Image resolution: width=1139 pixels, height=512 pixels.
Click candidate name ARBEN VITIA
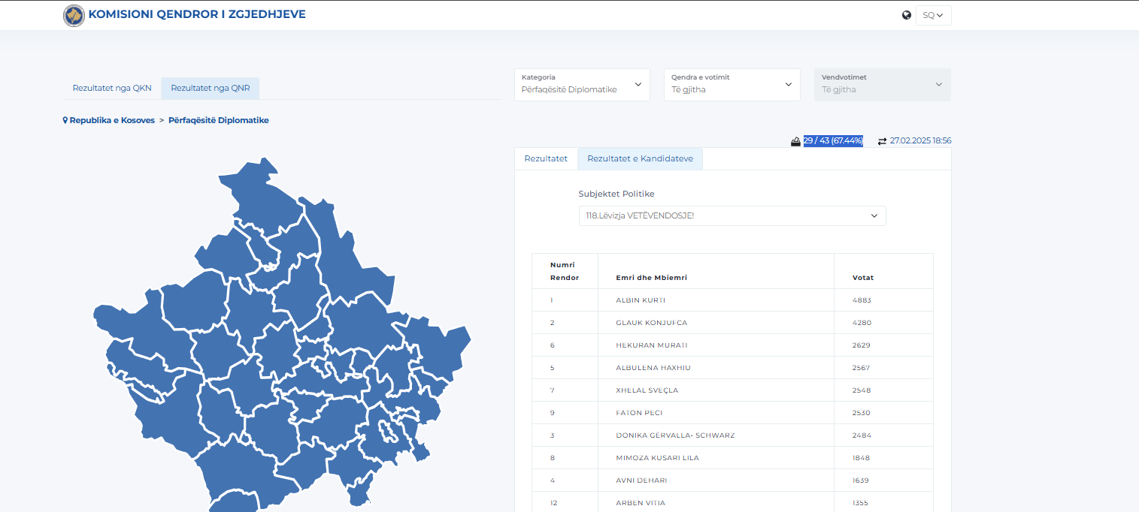pos(641,503)
